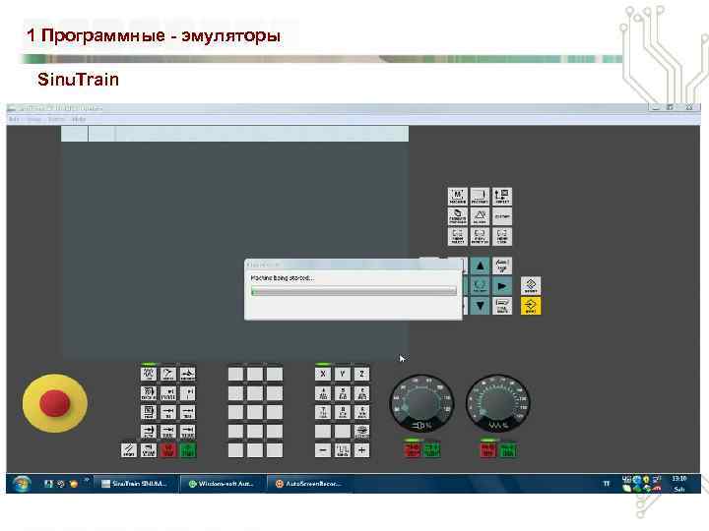The image size is (709, 531).
Task: Click the center SELECT key between arrows
Action: point(480,286)
